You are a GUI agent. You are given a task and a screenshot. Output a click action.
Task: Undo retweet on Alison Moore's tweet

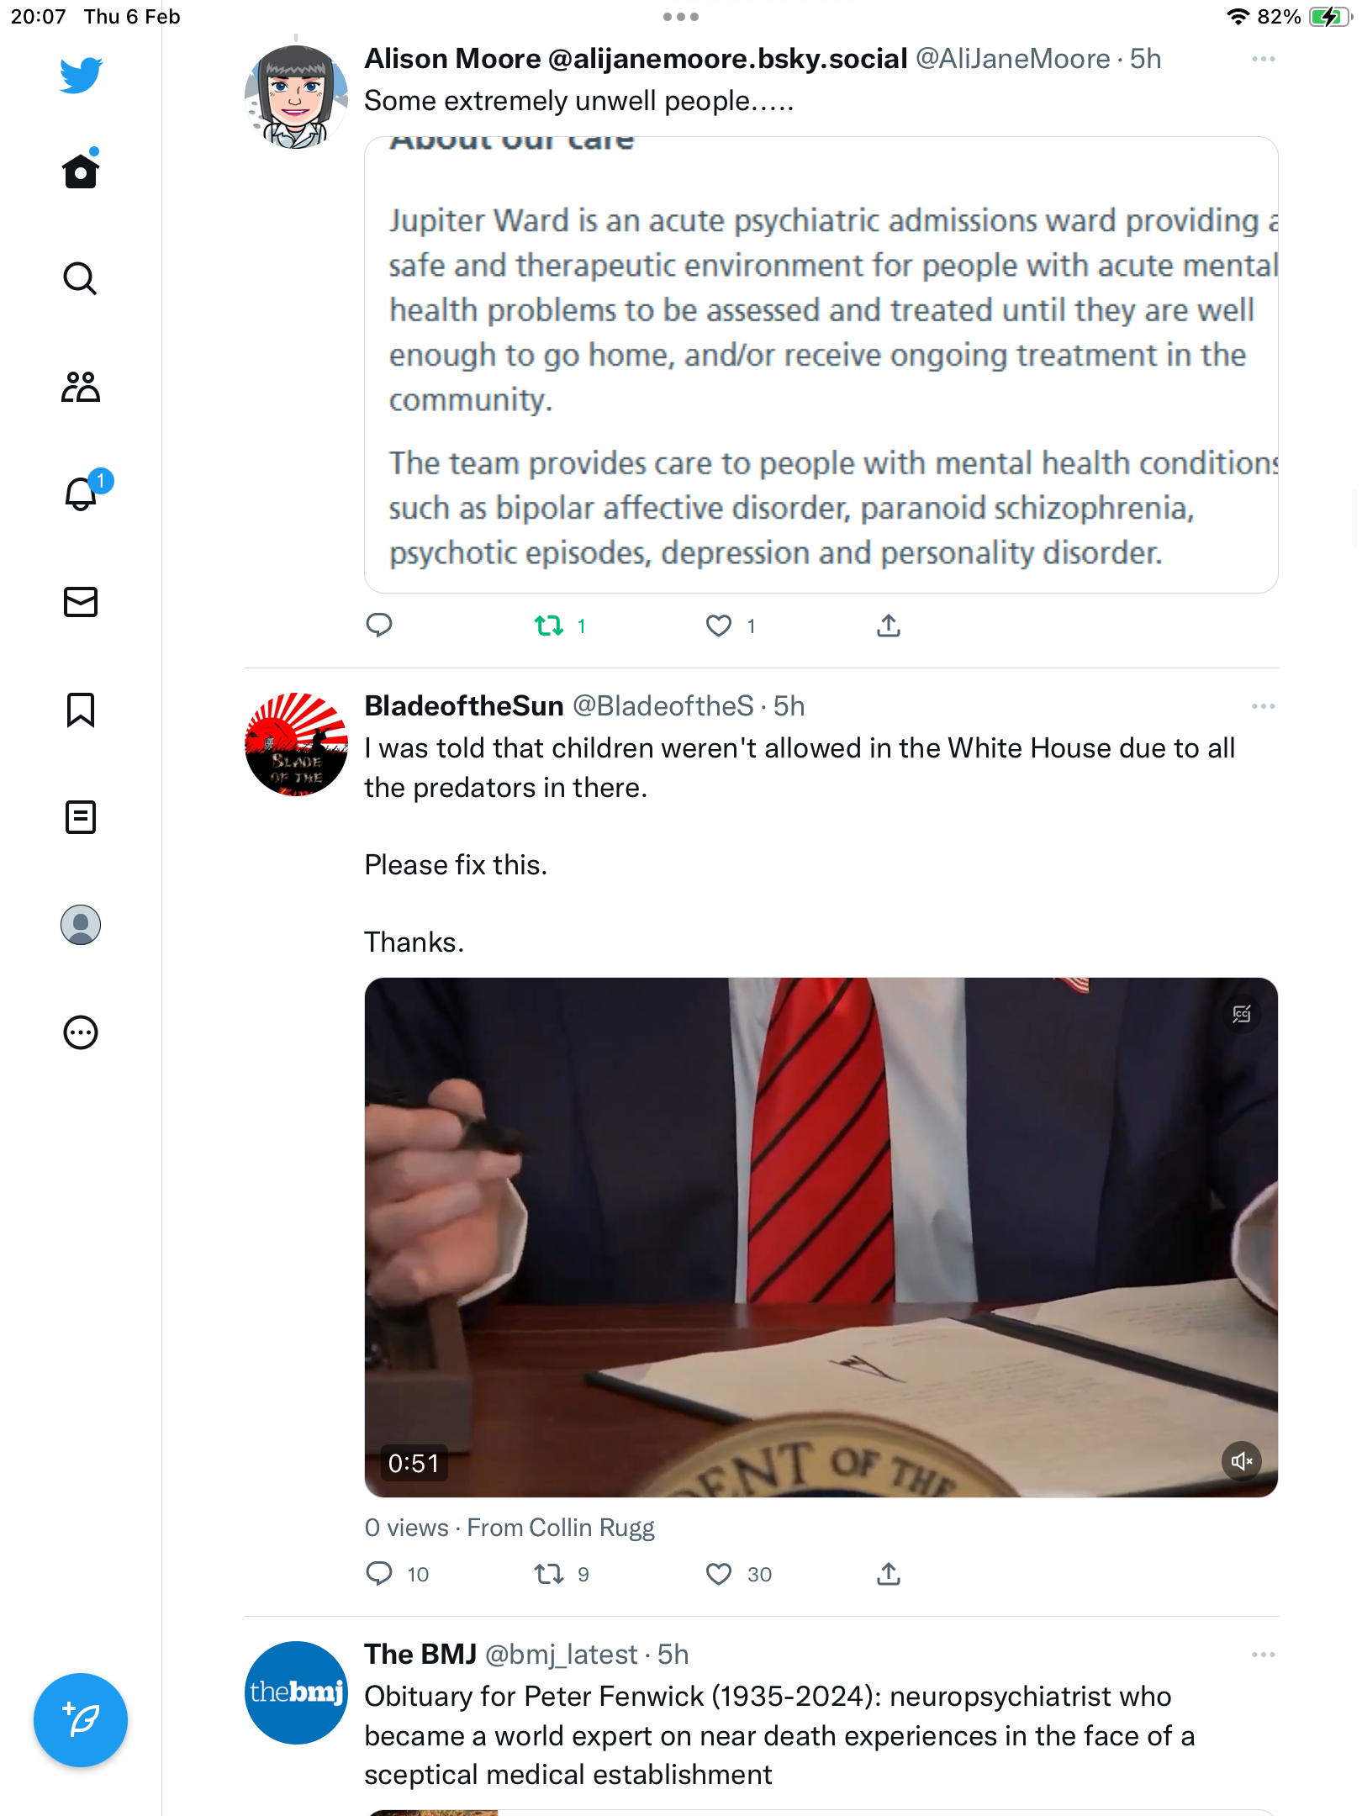[549, 626]
